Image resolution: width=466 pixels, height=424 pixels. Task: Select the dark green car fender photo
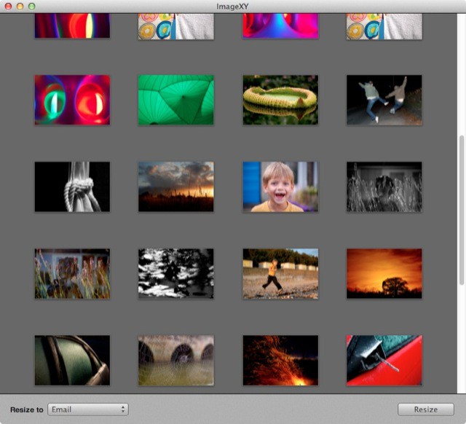[72, 360]
